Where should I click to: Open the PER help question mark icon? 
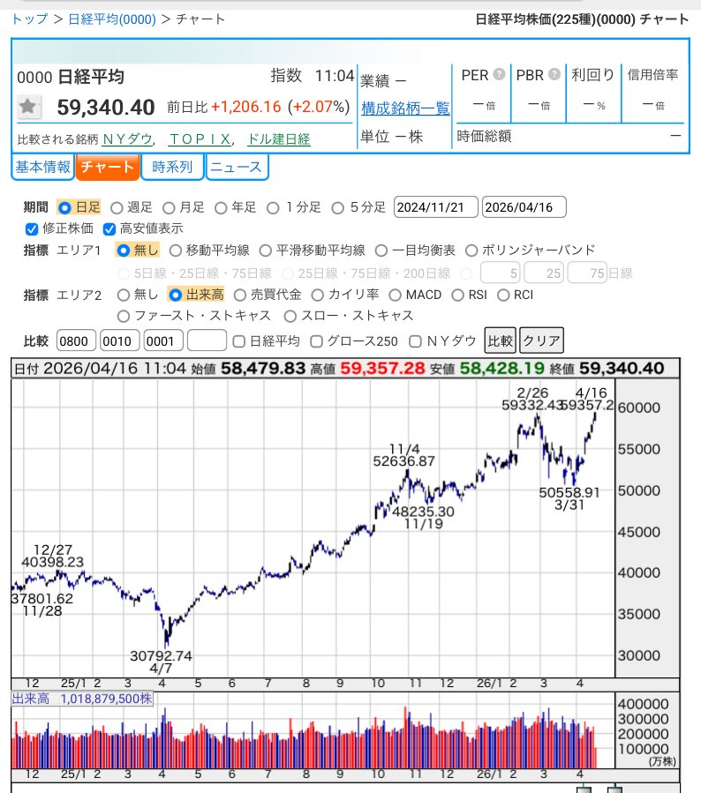(499, 74)
